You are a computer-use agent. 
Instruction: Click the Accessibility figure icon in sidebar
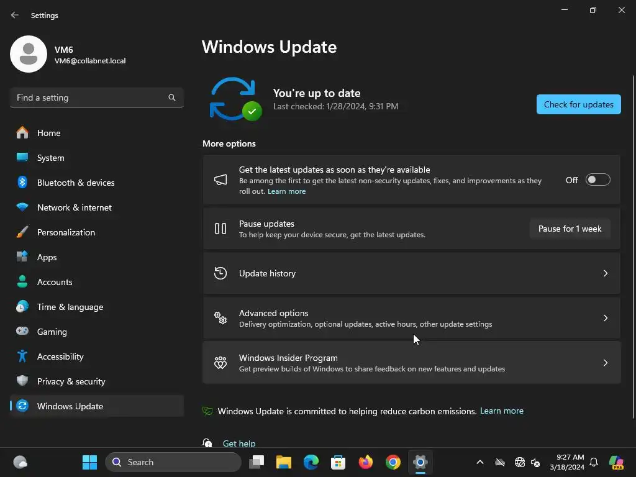[22, 356]
